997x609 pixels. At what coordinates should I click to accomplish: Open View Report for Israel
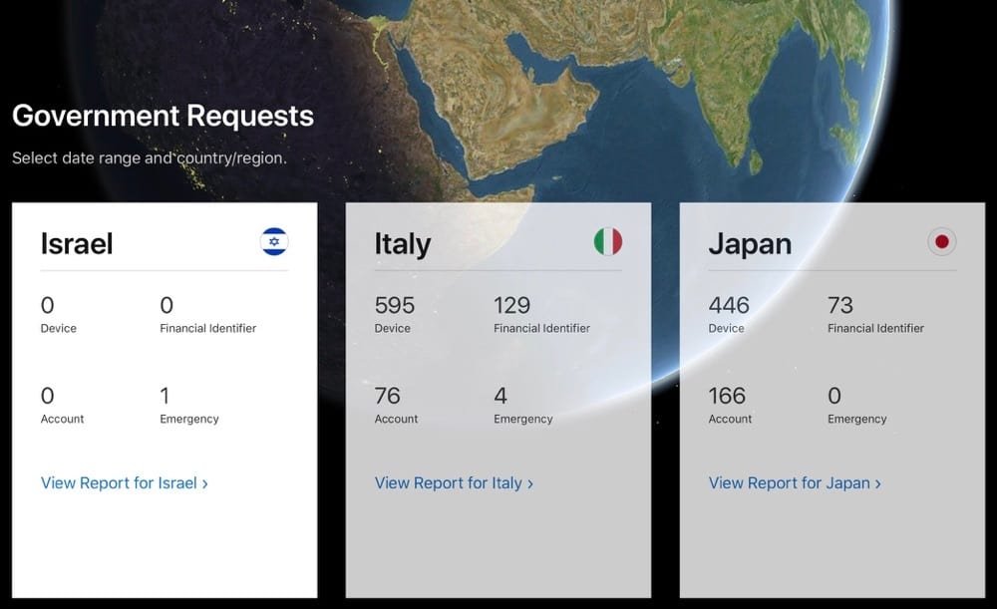point(124,482)
